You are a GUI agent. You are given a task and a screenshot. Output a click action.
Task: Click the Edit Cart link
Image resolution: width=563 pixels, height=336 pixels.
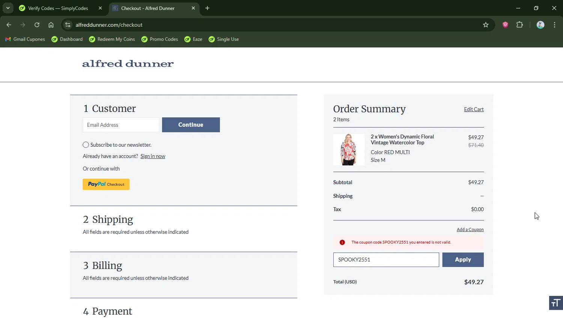474,109
